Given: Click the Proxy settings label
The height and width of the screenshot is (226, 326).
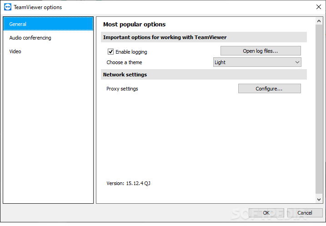Looking at the screenshot, I should [x=122, y=89].
